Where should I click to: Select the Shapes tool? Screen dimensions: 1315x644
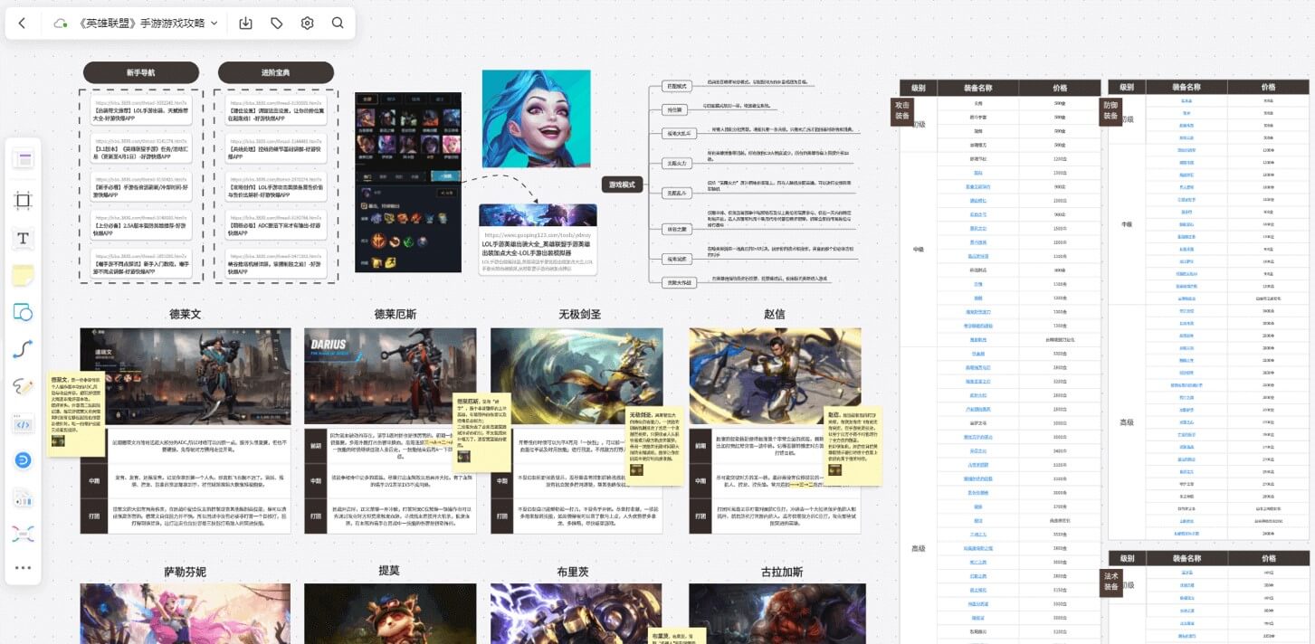24,313
